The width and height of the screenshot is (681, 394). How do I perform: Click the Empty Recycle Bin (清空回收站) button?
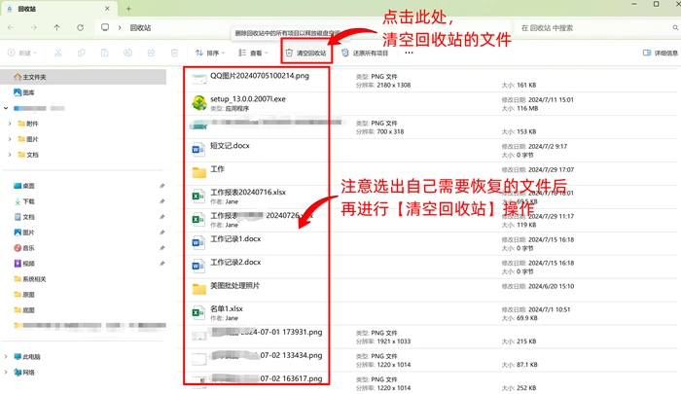(306, 53)
